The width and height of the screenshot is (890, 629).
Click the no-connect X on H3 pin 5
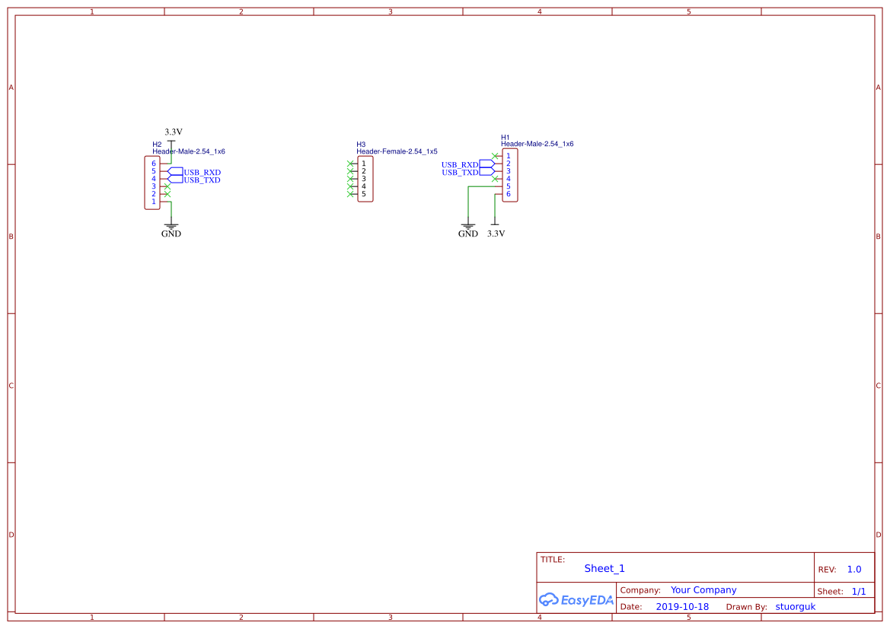click(352, 192)
